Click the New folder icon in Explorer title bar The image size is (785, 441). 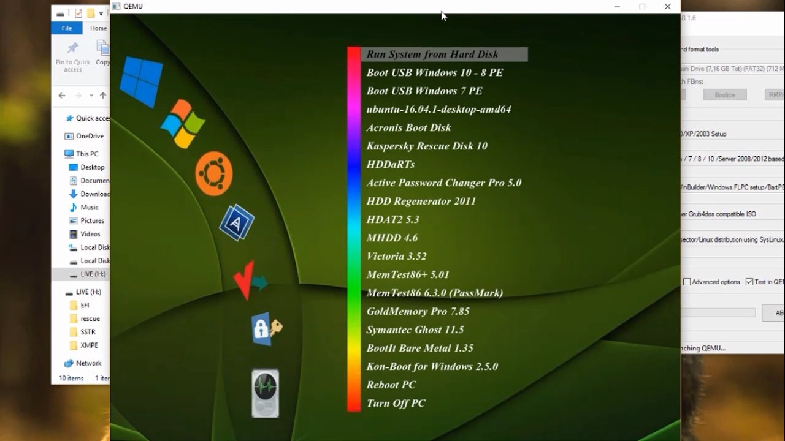point(91,13)
